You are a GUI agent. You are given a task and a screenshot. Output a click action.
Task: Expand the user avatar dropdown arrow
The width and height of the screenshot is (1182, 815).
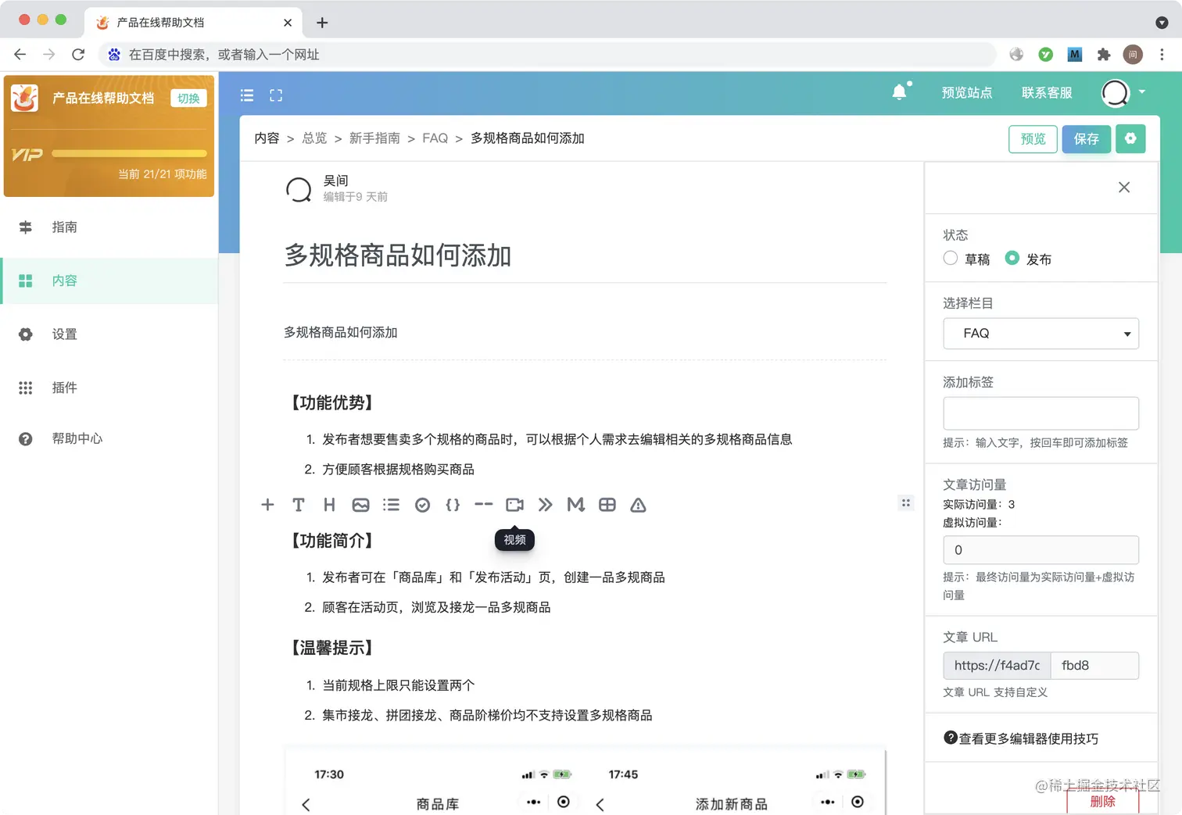tap(1142, 92)
